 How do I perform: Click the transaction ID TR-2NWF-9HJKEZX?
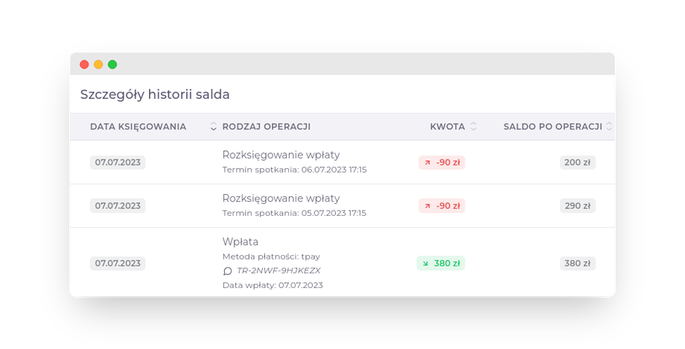pos(278,271)
